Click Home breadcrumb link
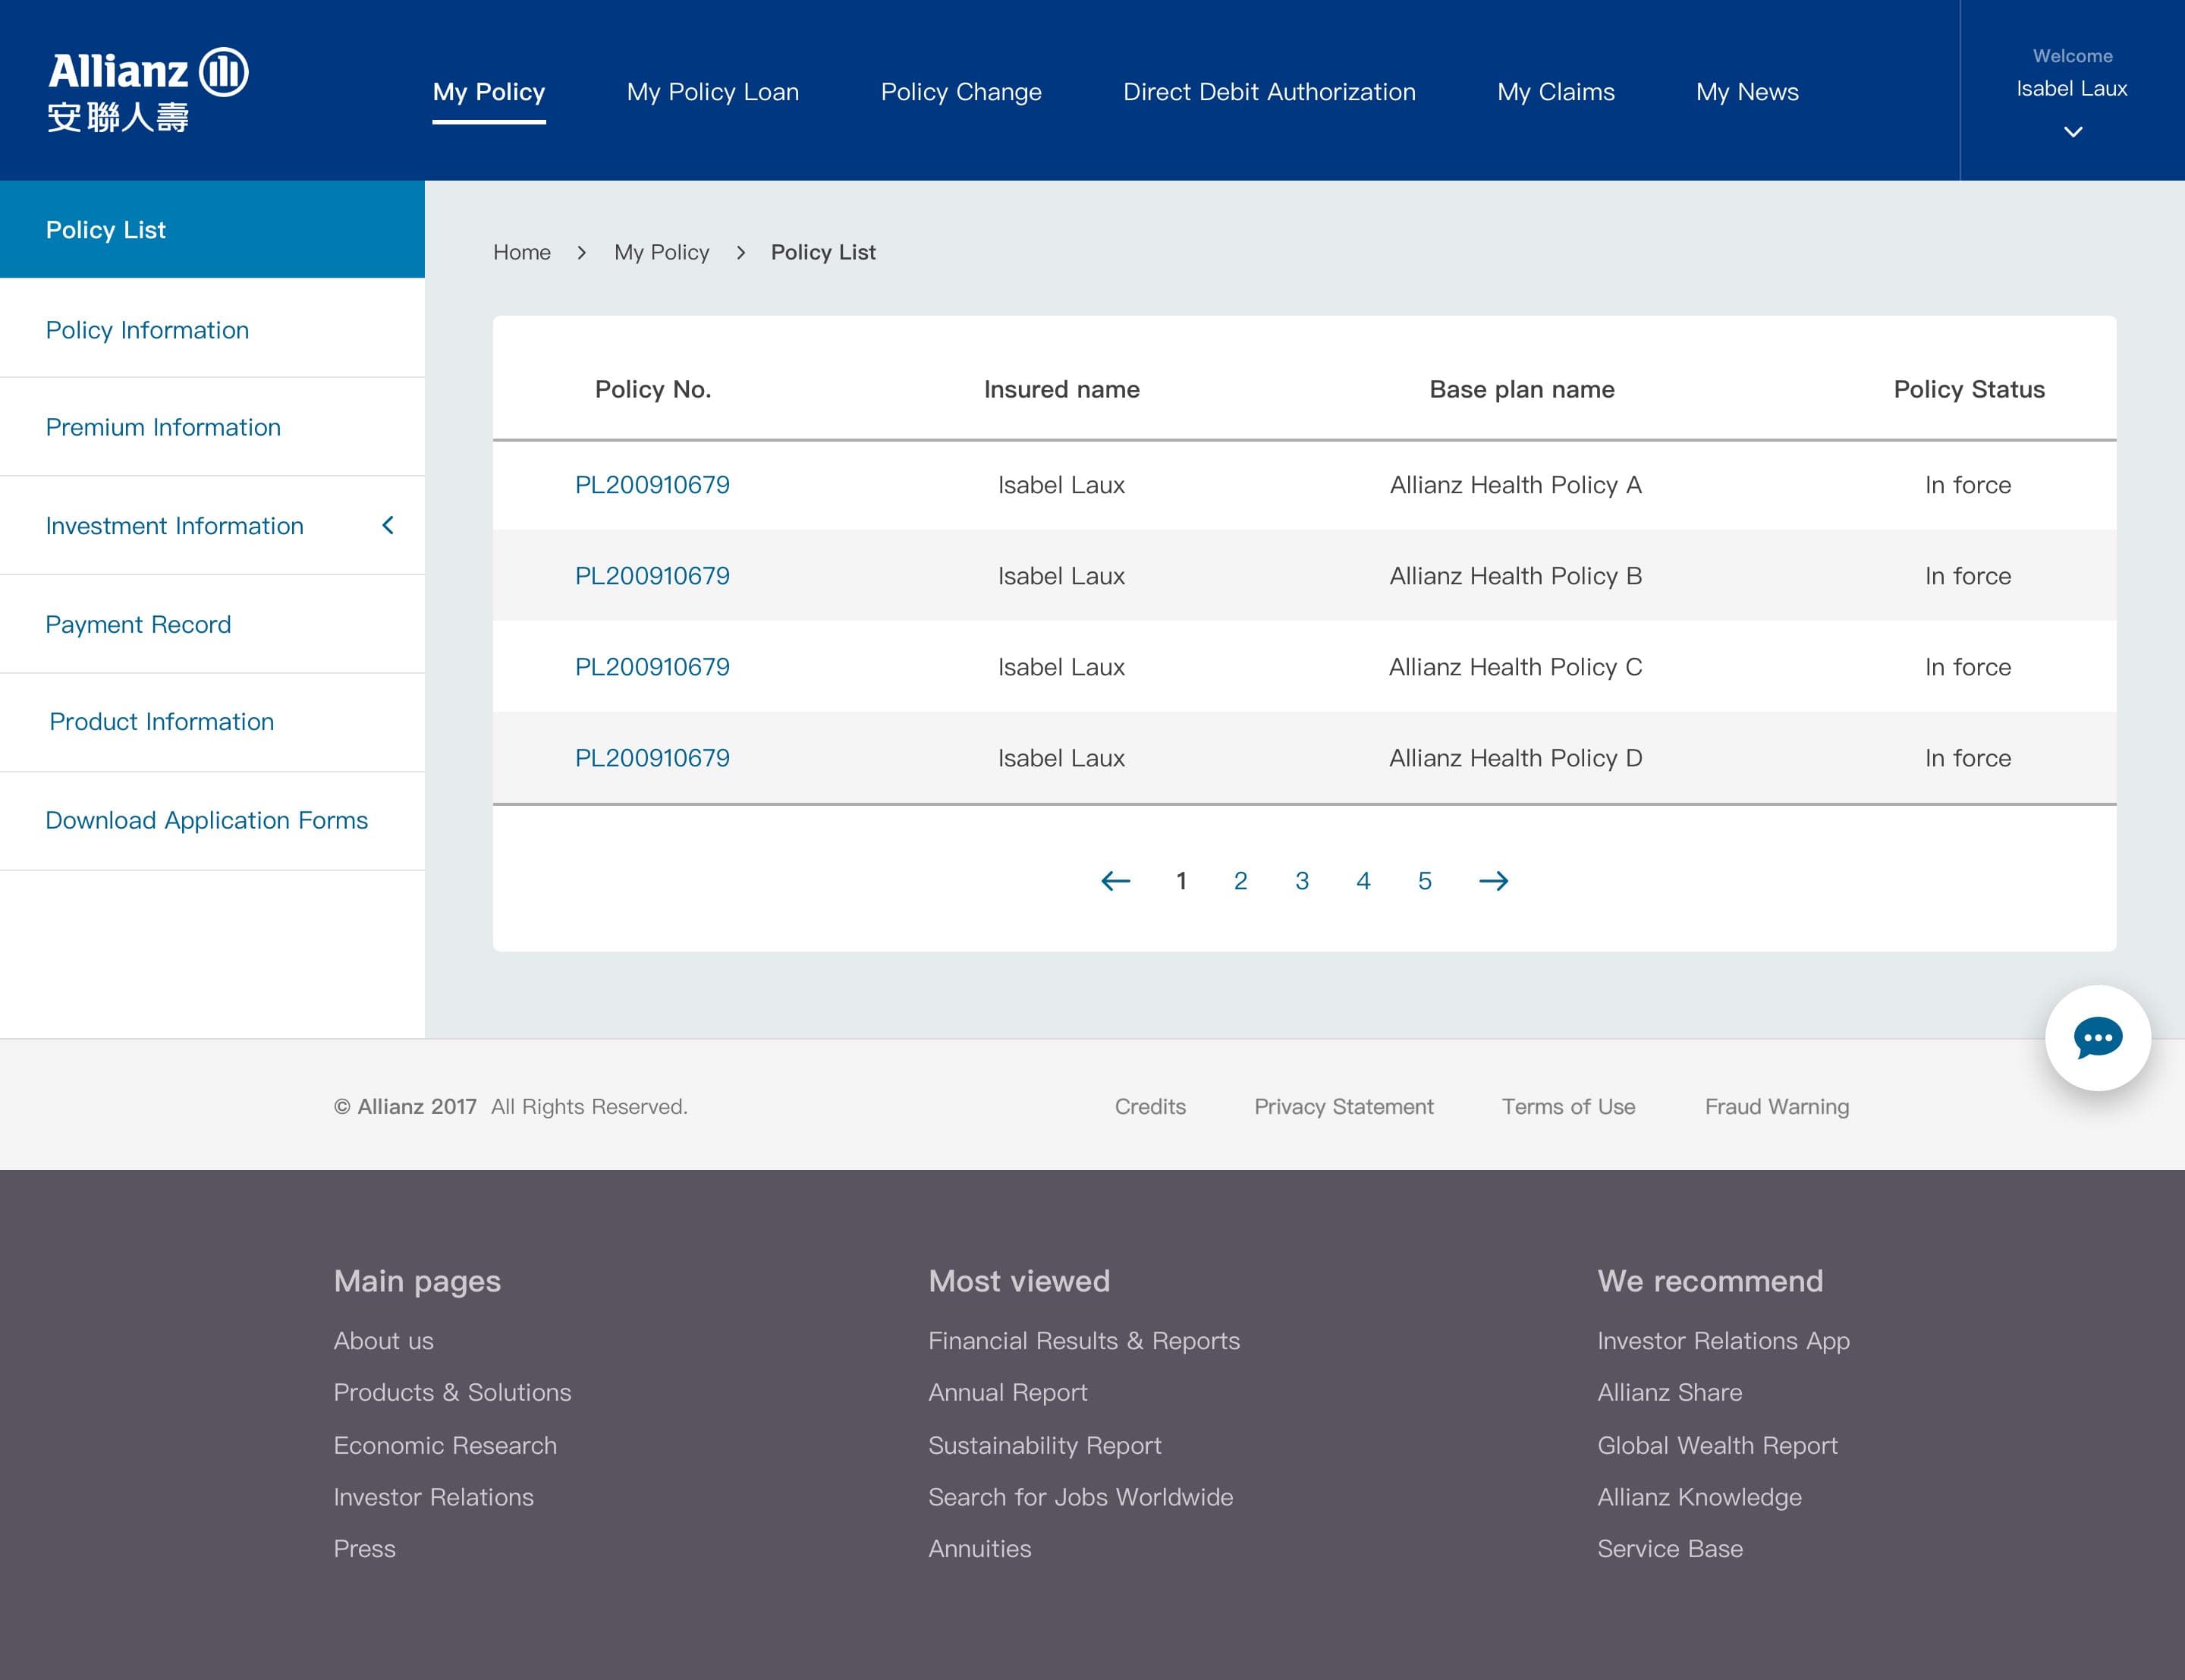2185x1680 pixels. (522, 253)
